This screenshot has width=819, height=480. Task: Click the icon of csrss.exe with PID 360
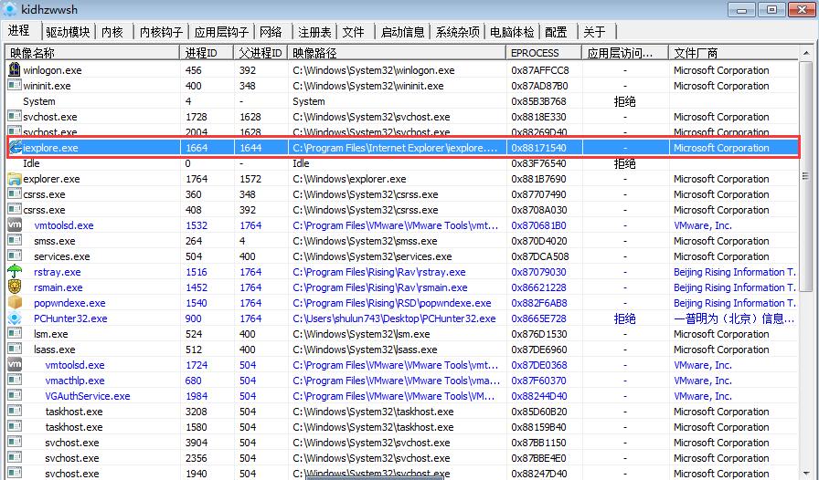coord(15,194)
